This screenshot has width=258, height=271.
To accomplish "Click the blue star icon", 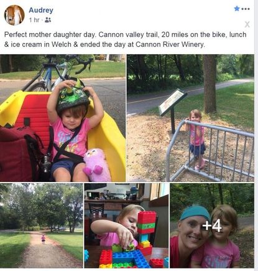I will tap(237, 9).
